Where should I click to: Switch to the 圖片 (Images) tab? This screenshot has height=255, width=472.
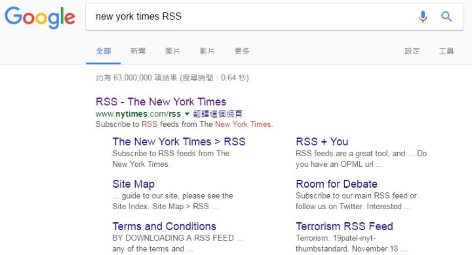click(x=172, y=51)
